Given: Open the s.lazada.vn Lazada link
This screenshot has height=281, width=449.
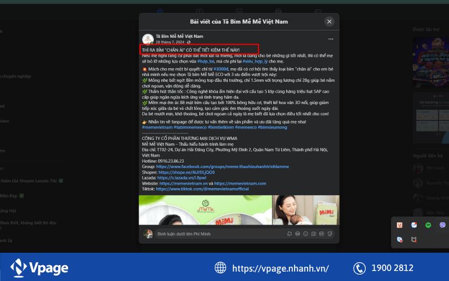Looking at the screenshot, I should click(x=181, y=178).
